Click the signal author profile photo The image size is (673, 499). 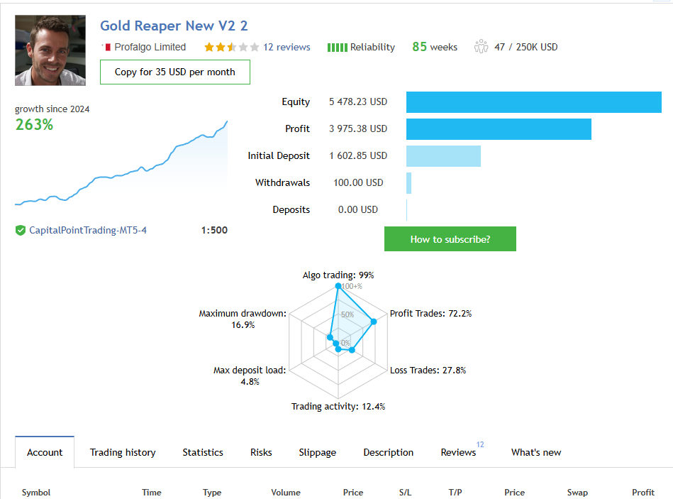[50, 50]
